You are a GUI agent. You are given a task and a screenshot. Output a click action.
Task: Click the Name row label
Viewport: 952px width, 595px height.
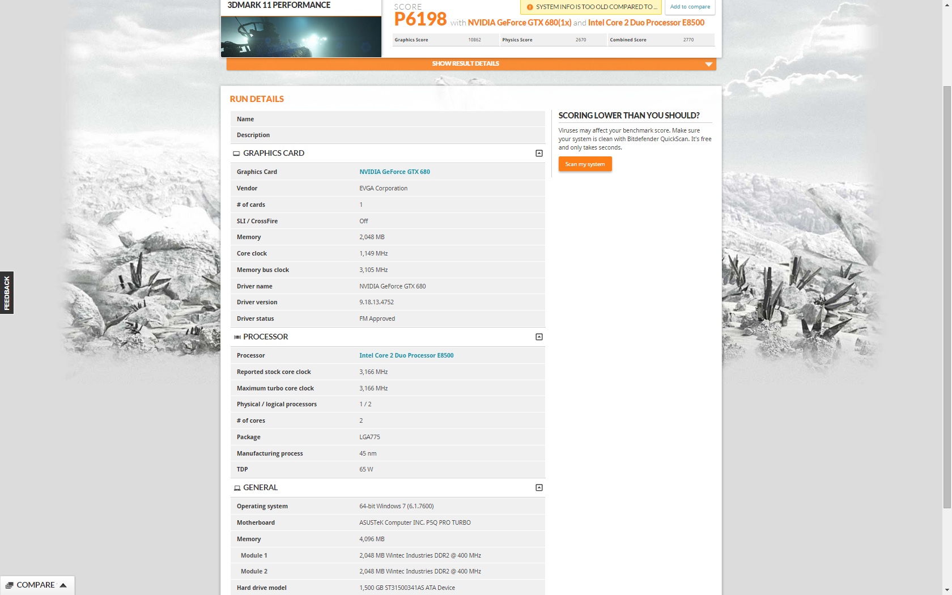[x=245, y=120]
